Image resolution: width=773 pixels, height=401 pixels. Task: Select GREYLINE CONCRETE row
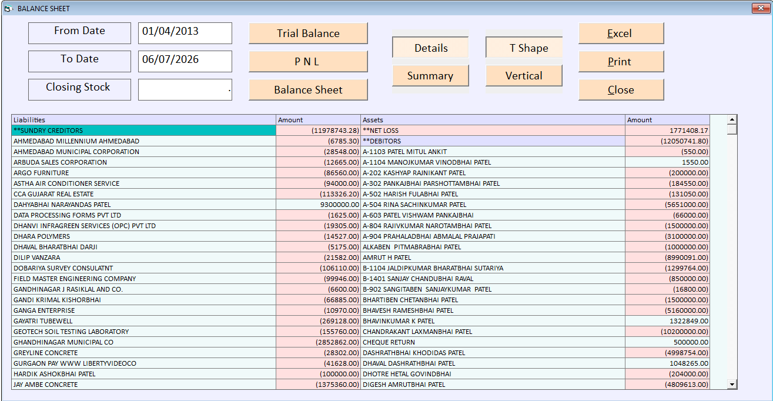[143, 353]
